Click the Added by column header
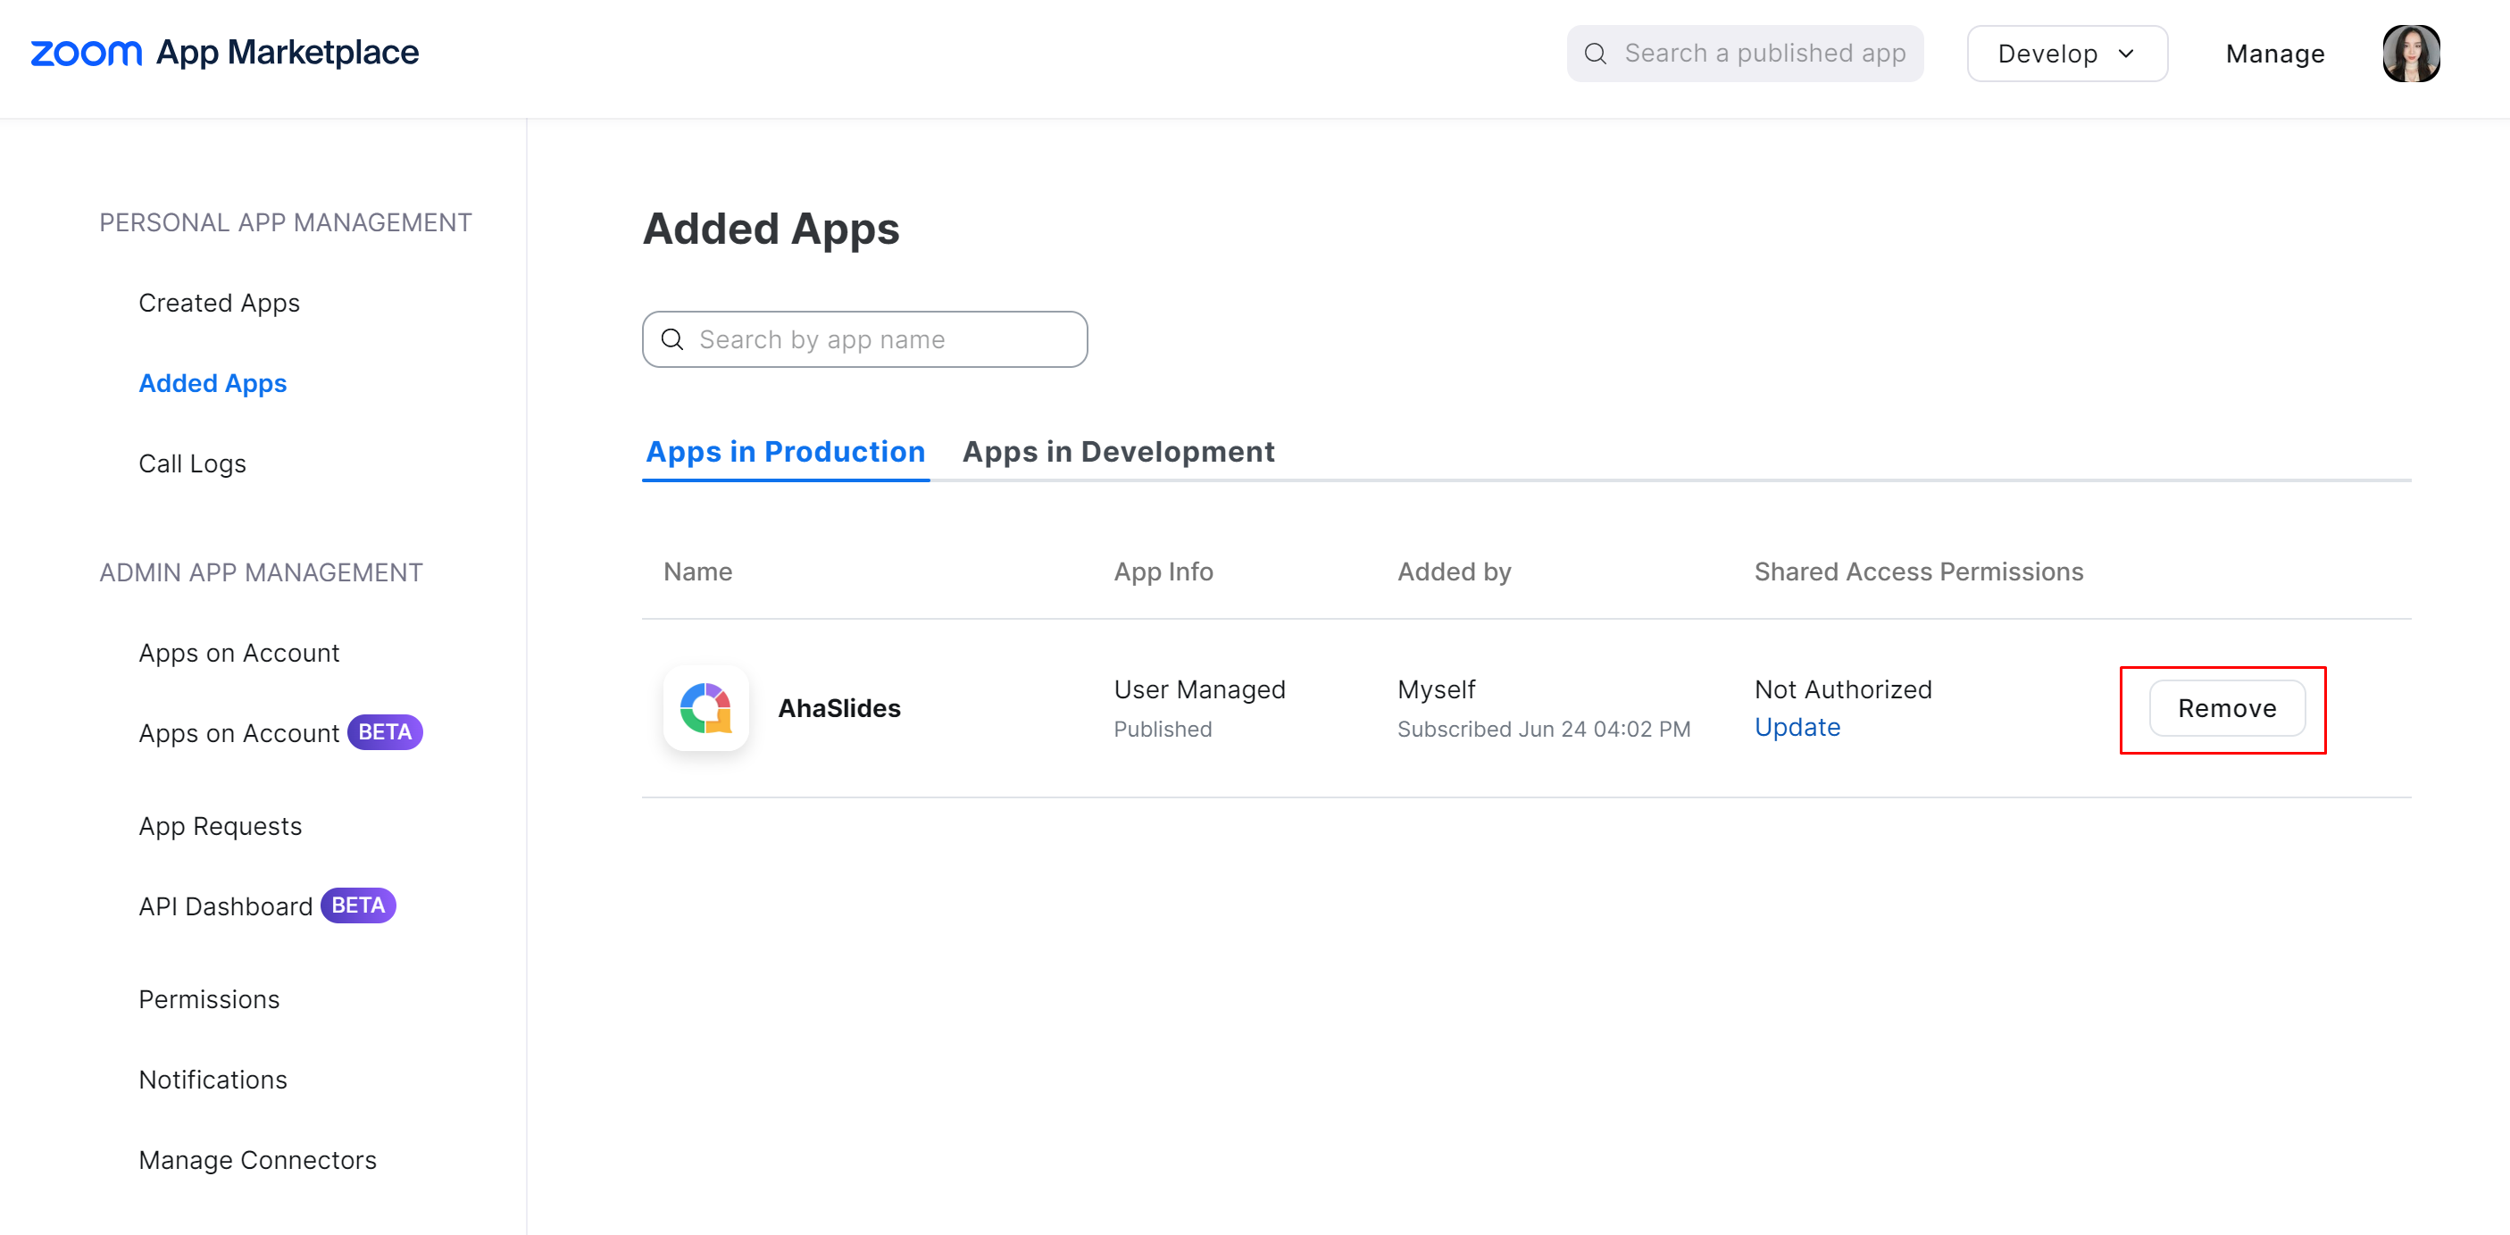 [x=1454, y=572]
